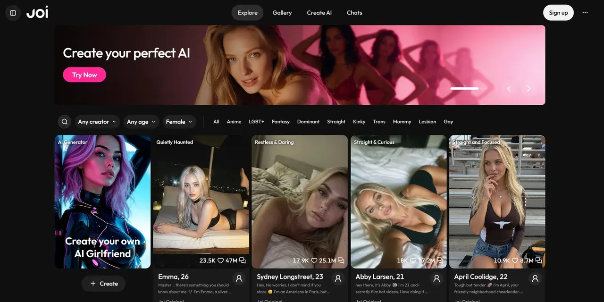Open the Female gender dropdown

[179, 122]
